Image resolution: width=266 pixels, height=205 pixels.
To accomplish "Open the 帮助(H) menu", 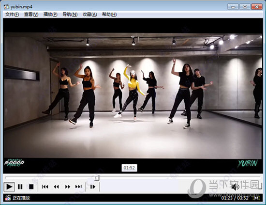I will (x=109, y=15).
